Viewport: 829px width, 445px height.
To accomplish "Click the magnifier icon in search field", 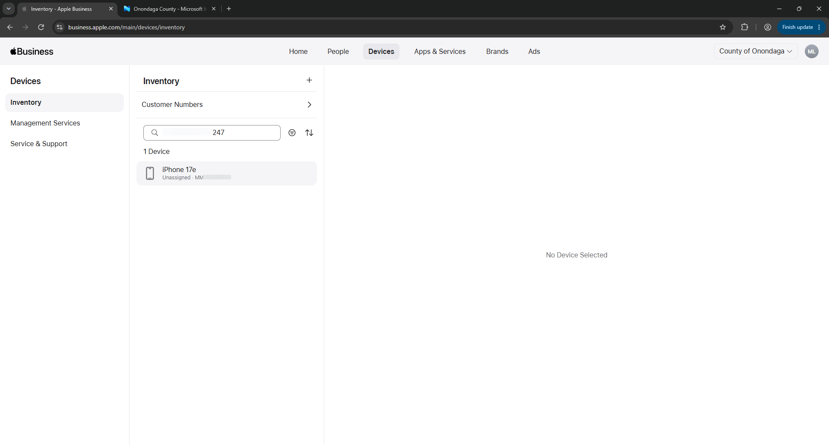I will pyautogui.click(x=155, y=133).
